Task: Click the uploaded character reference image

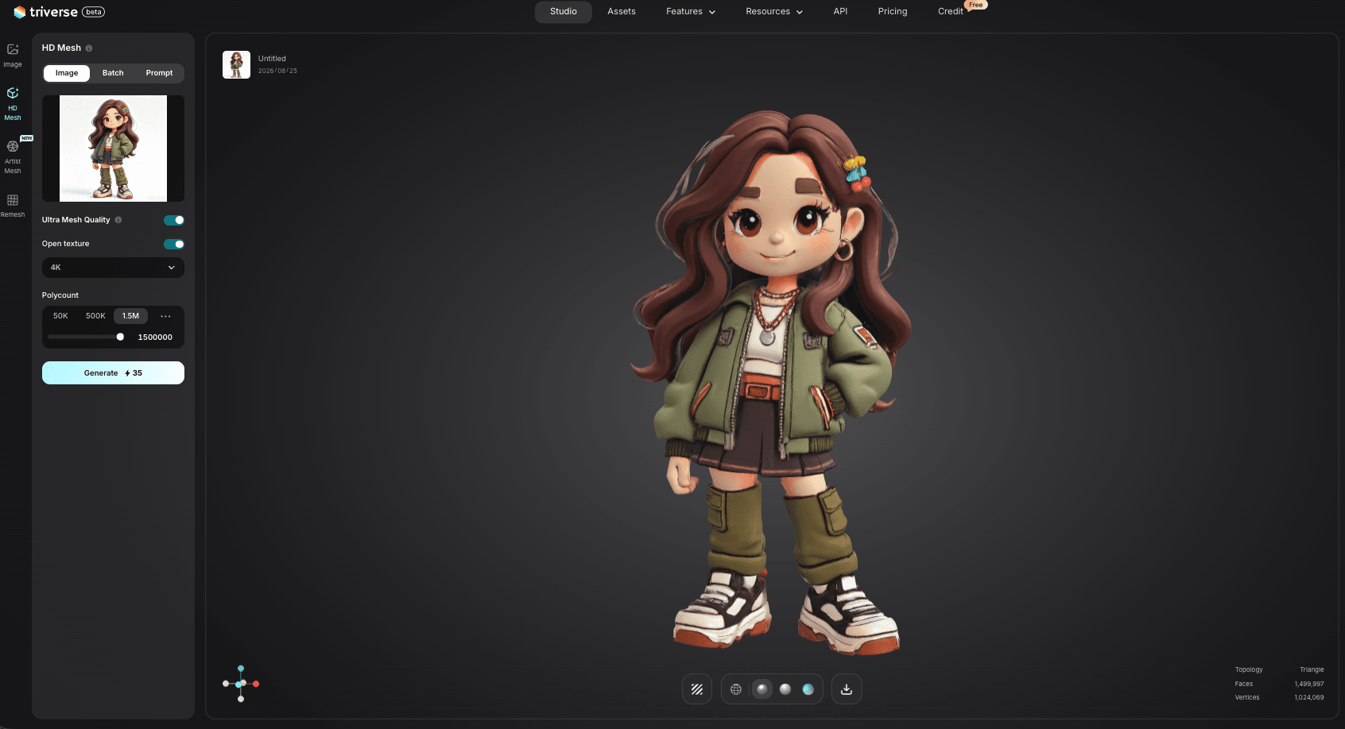Action: (x=113, y=148)
